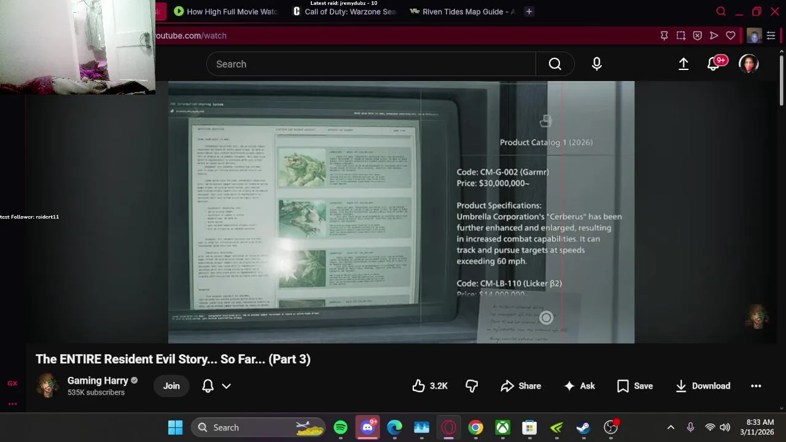This screenshot has width=786, height=442.
Task: Open Discord from taskbar
Action: [368, 427]
